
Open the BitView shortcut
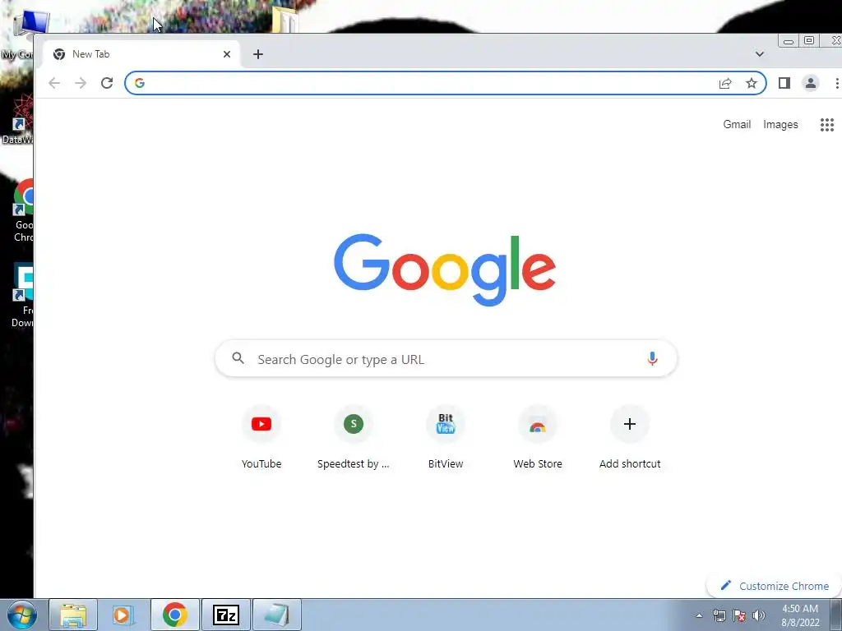(445, 437)
